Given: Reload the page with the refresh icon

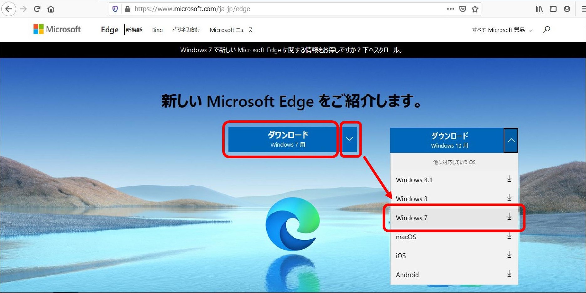Looking at the screenshot, I should pyautogui.click(x=37, y=9).
